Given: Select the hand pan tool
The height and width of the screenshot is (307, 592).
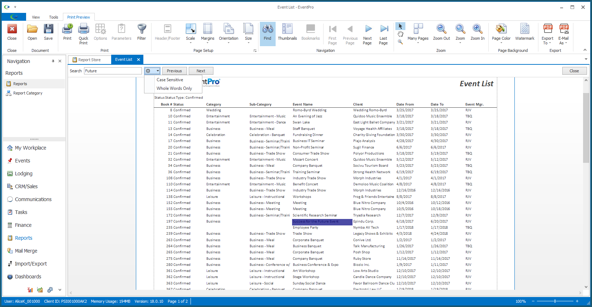Looking at the screenshot, I should [400, 34].
